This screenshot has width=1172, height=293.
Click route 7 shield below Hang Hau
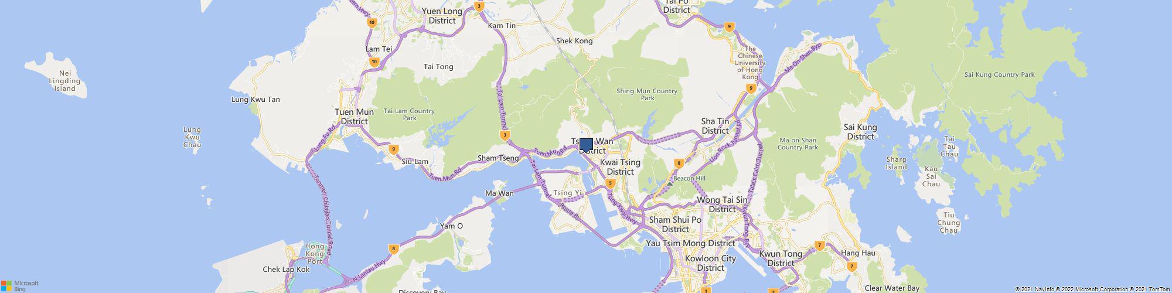pos(852,267)
